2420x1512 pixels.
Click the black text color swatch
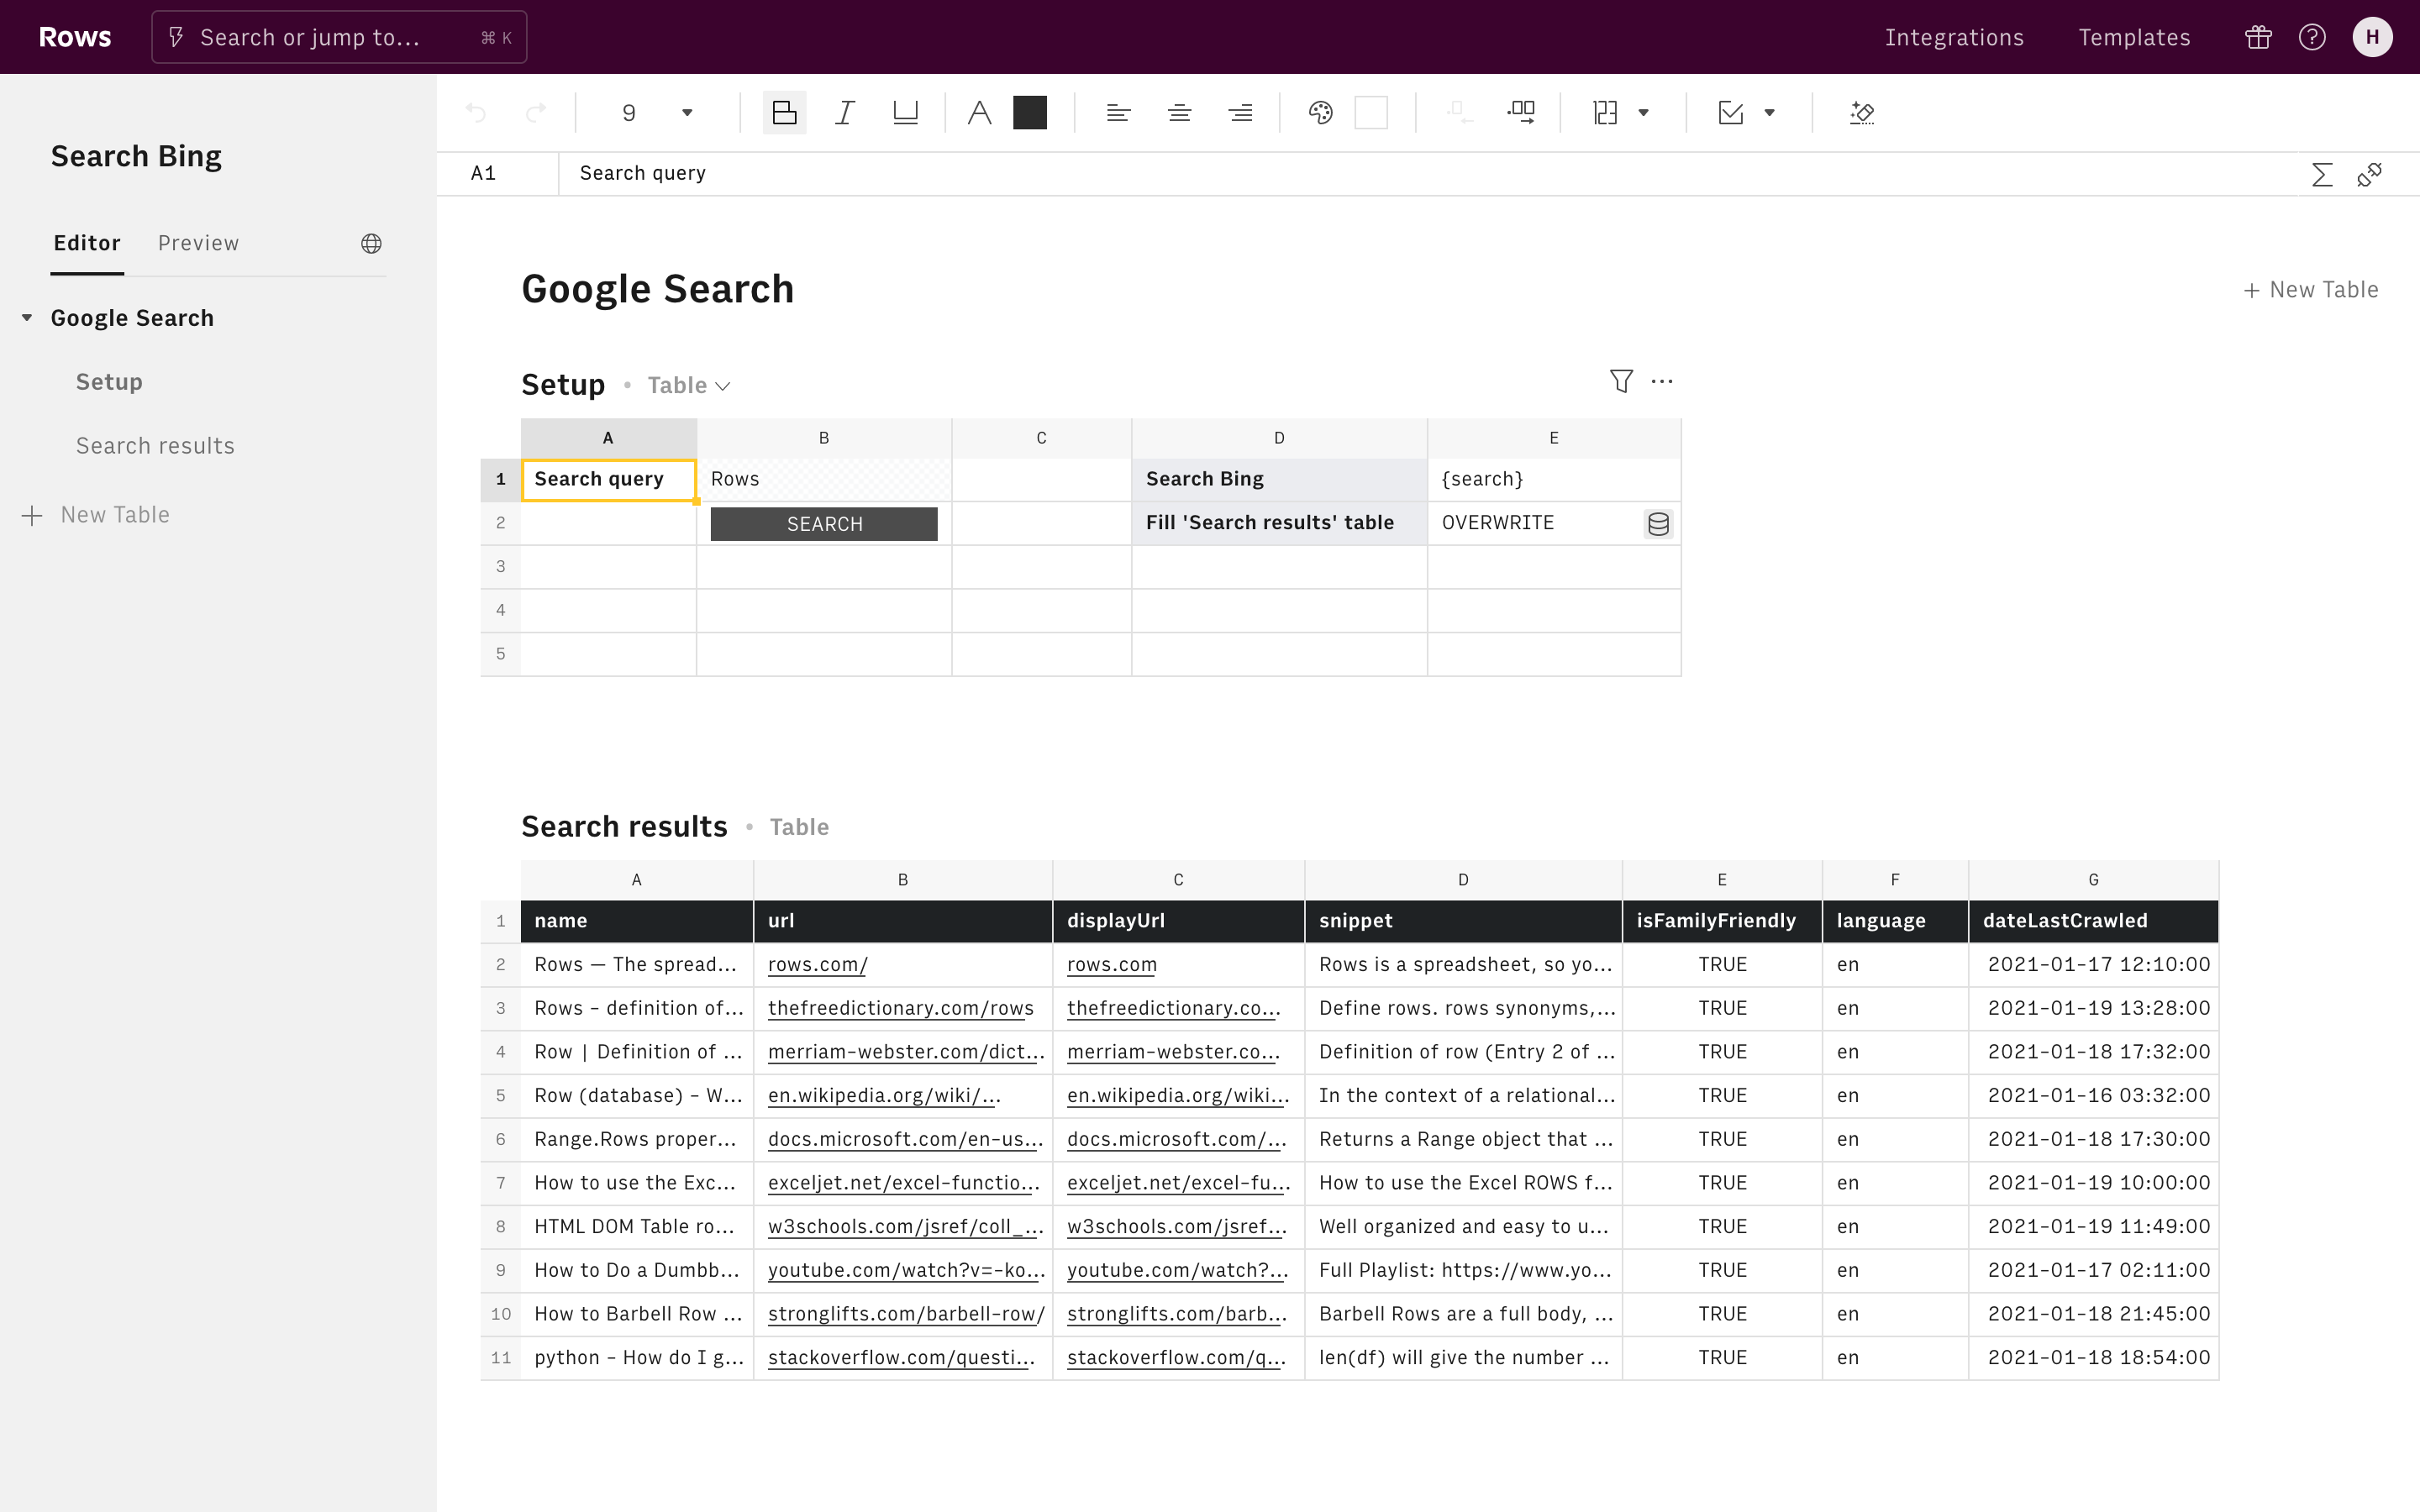(1029, 113)
